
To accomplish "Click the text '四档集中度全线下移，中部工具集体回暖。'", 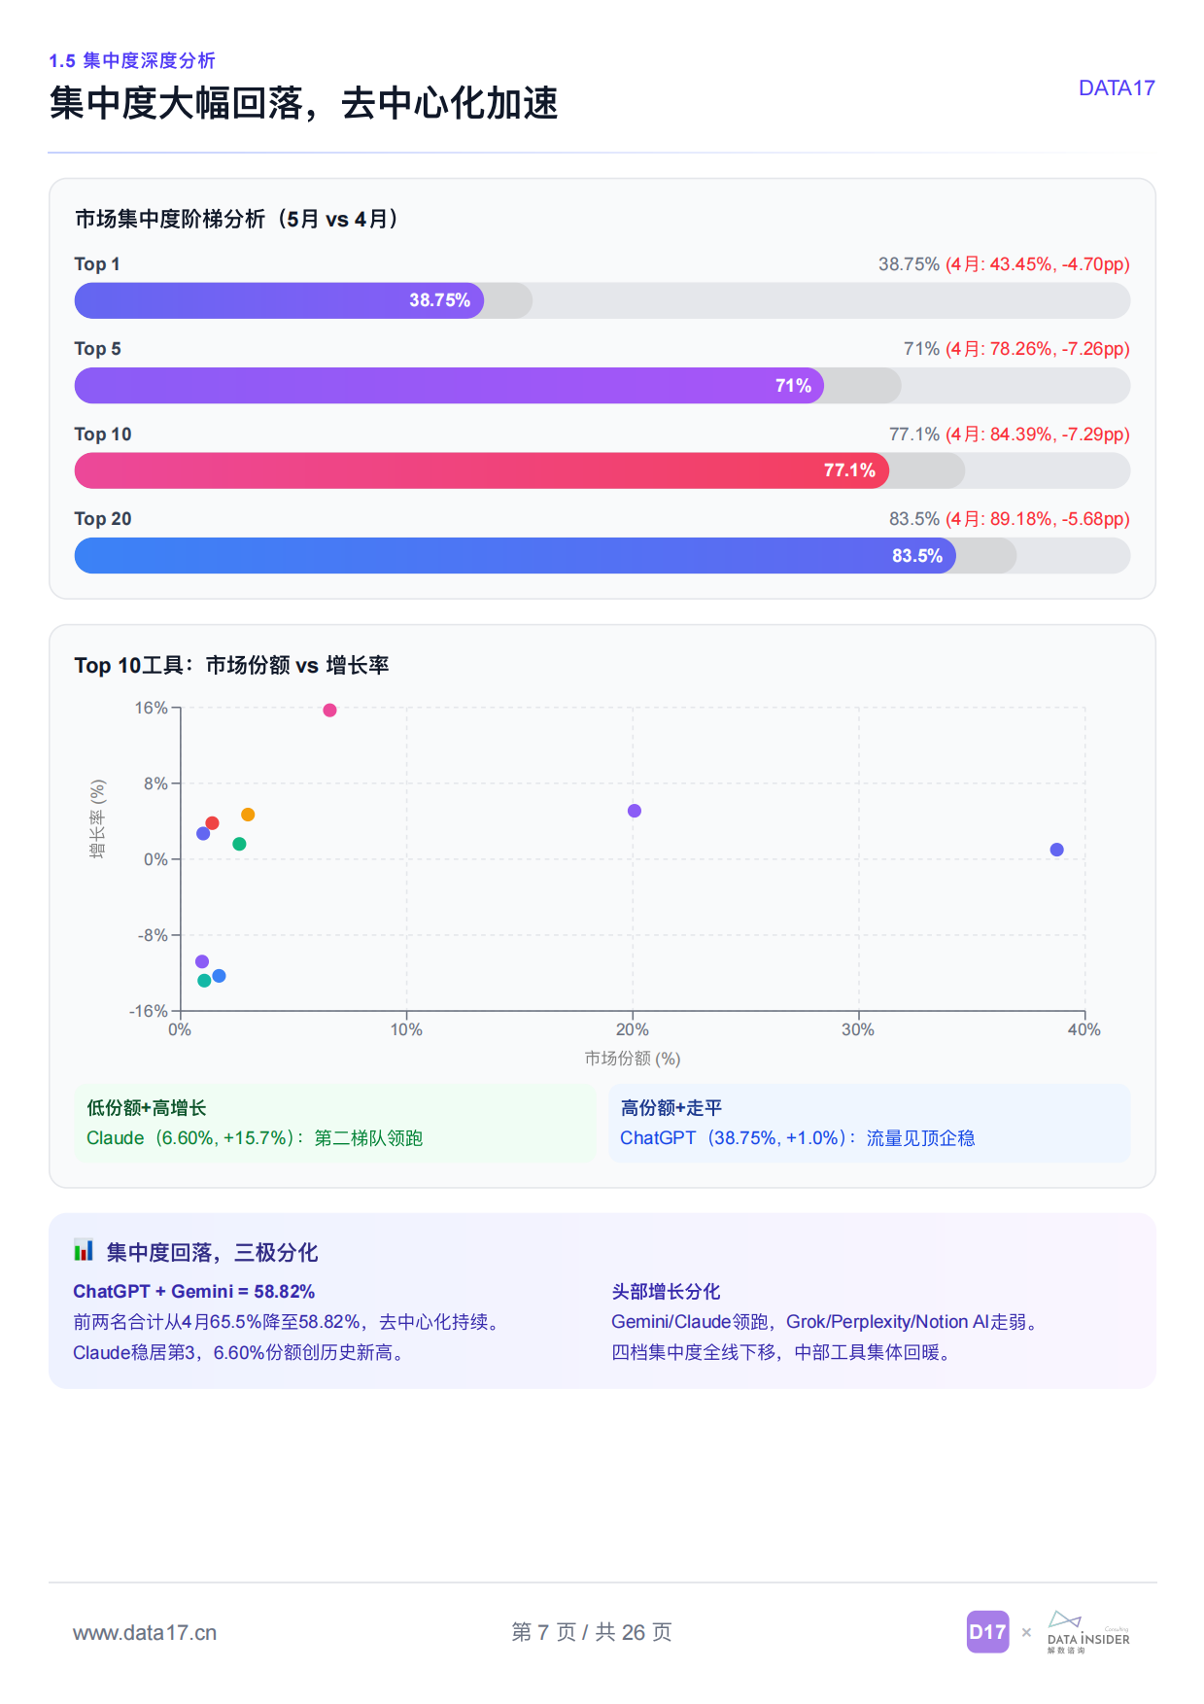I will 783,1352.
